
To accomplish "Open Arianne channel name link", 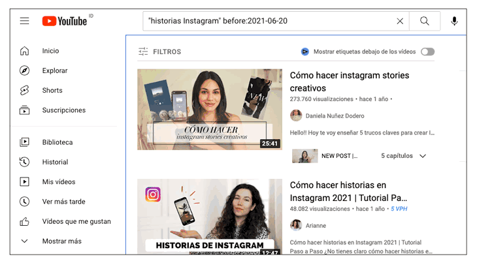I will 316,225.
